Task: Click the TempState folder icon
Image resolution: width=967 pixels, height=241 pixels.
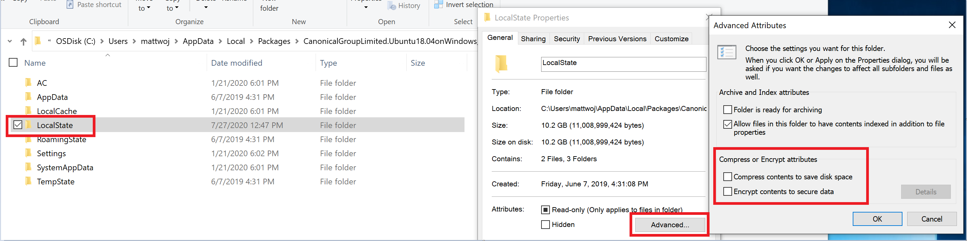Action: click(x=28, y=181)
